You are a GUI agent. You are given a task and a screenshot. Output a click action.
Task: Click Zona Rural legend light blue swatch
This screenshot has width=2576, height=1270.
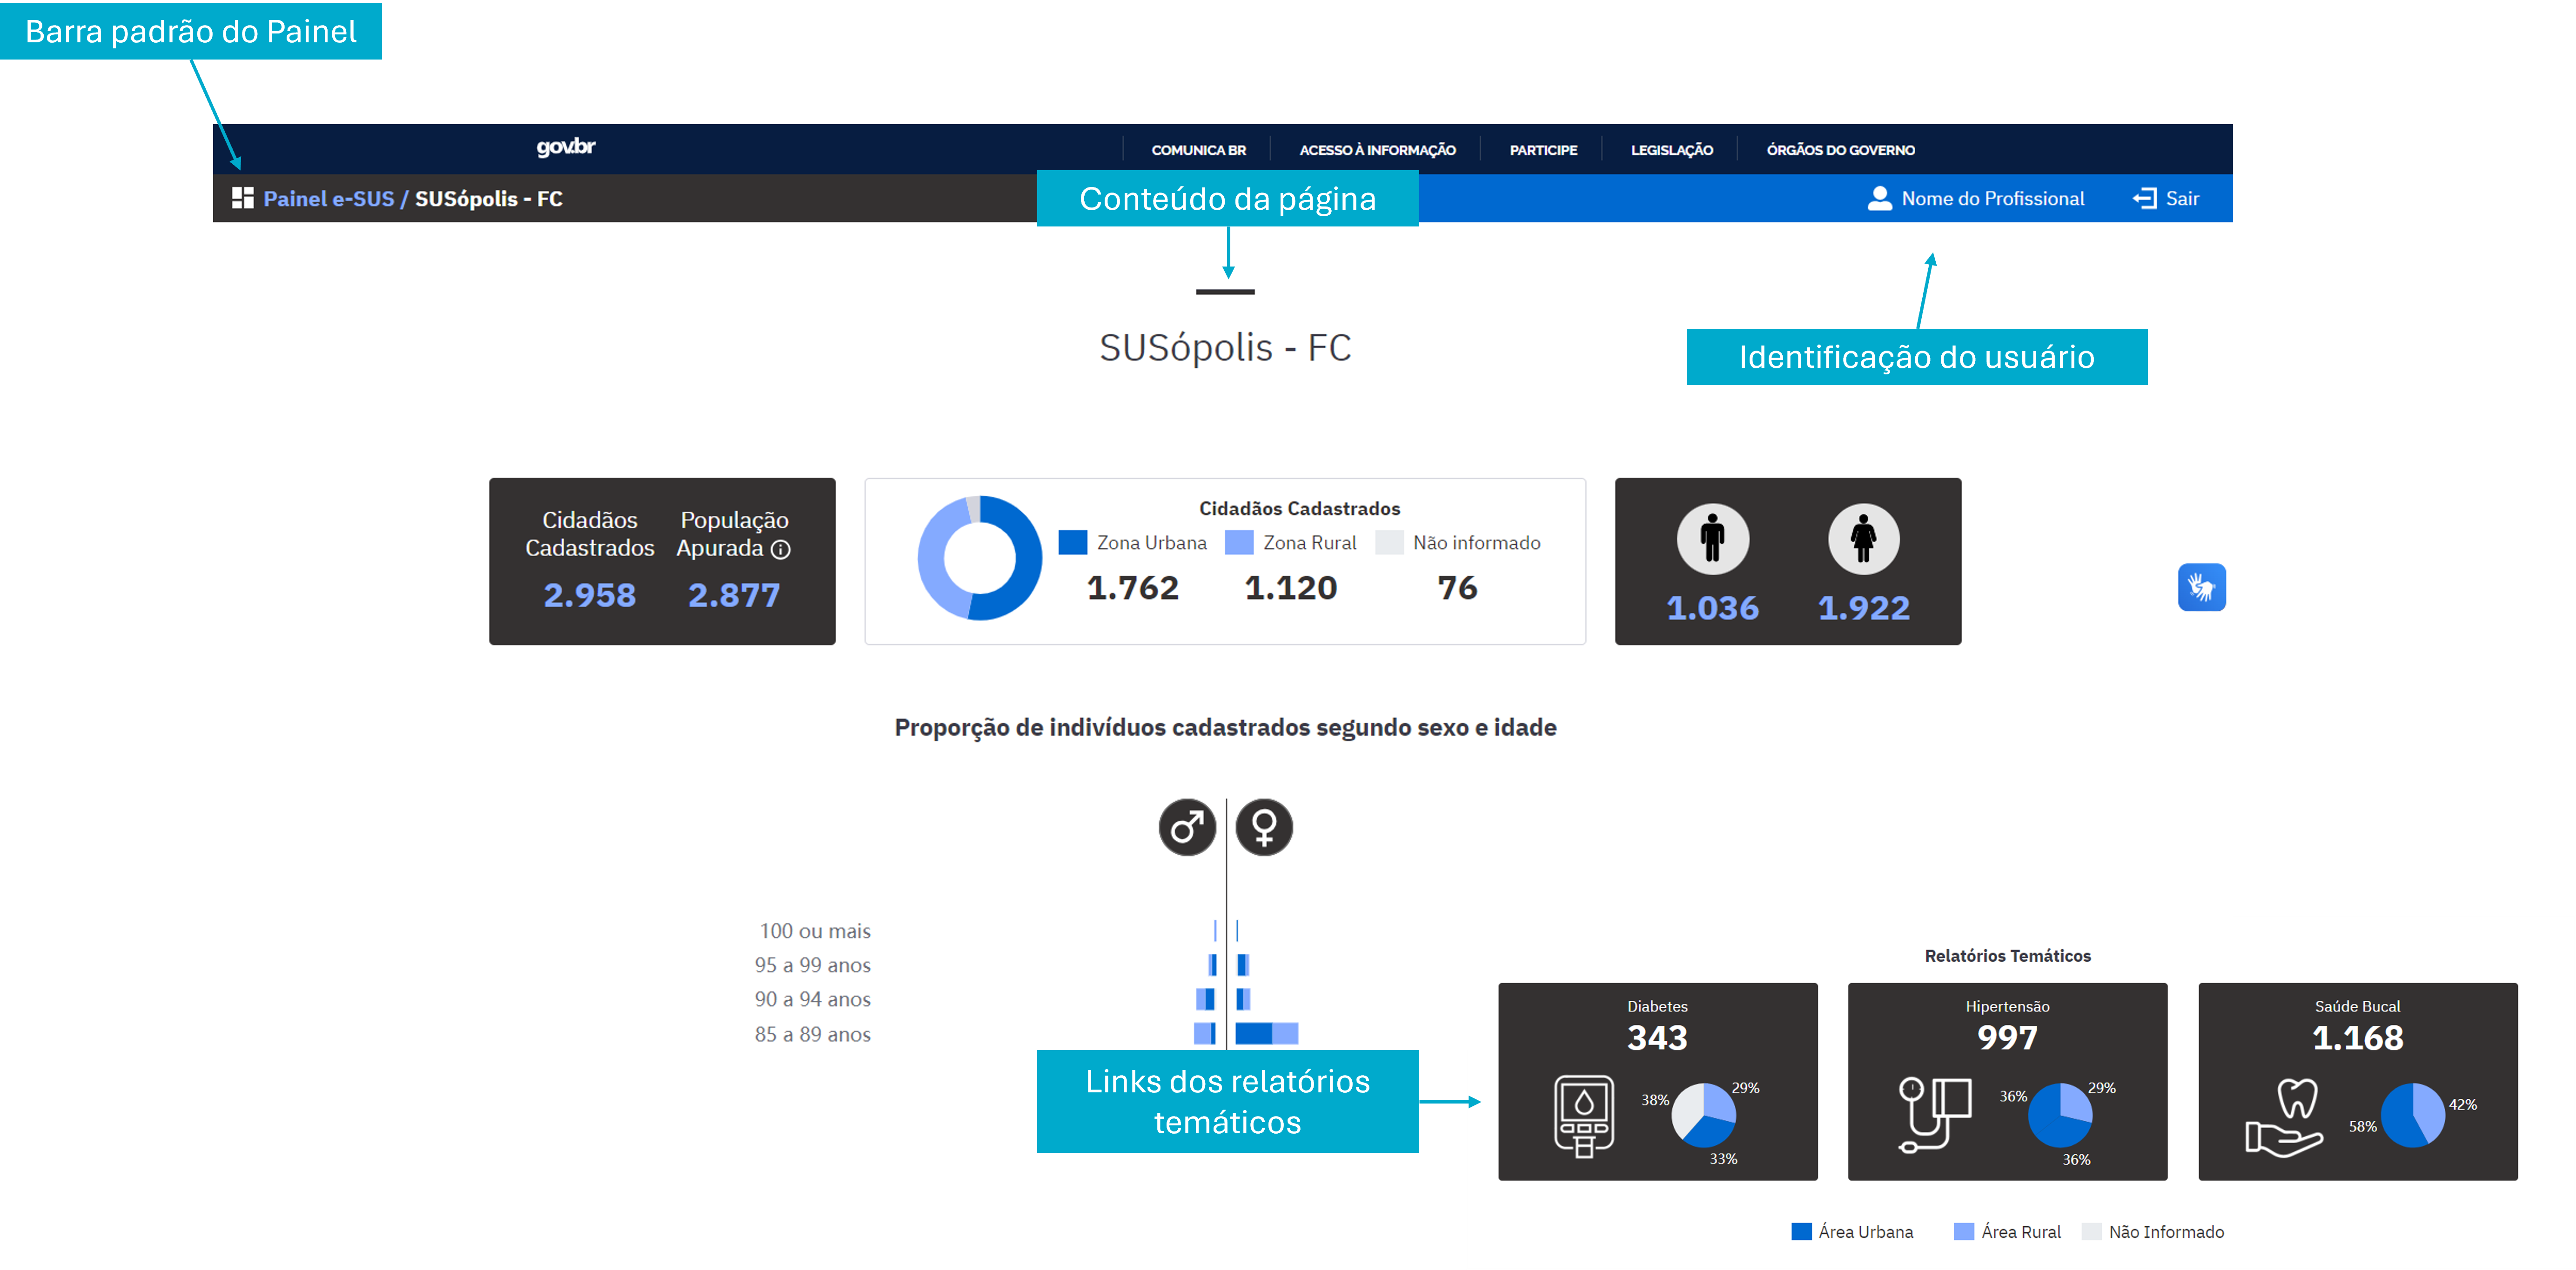pyautogui.click(x=1239, y=543)
